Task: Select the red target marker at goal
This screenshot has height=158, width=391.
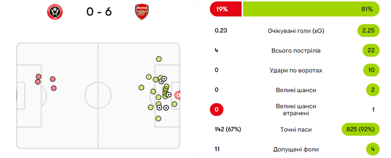Action: point(178,95)
